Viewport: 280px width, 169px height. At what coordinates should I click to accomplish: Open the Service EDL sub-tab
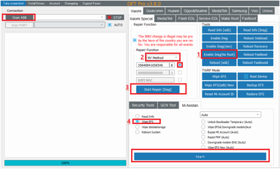click(x=208, y=19)
